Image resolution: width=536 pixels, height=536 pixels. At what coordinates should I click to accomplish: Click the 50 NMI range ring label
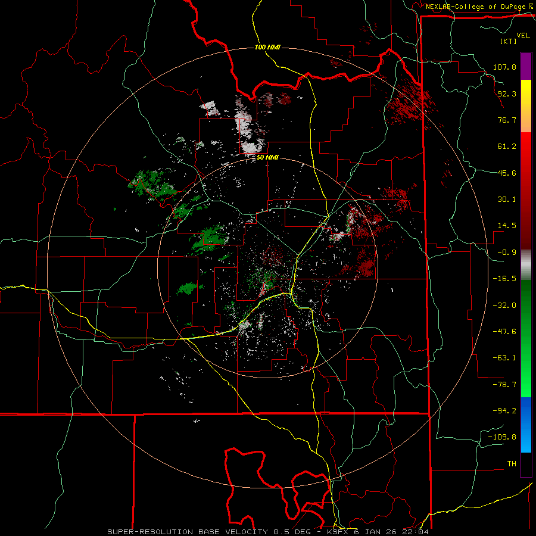[267, 158]
